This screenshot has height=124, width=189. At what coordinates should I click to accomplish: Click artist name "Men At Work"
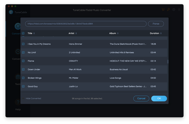tap(75, 70)
